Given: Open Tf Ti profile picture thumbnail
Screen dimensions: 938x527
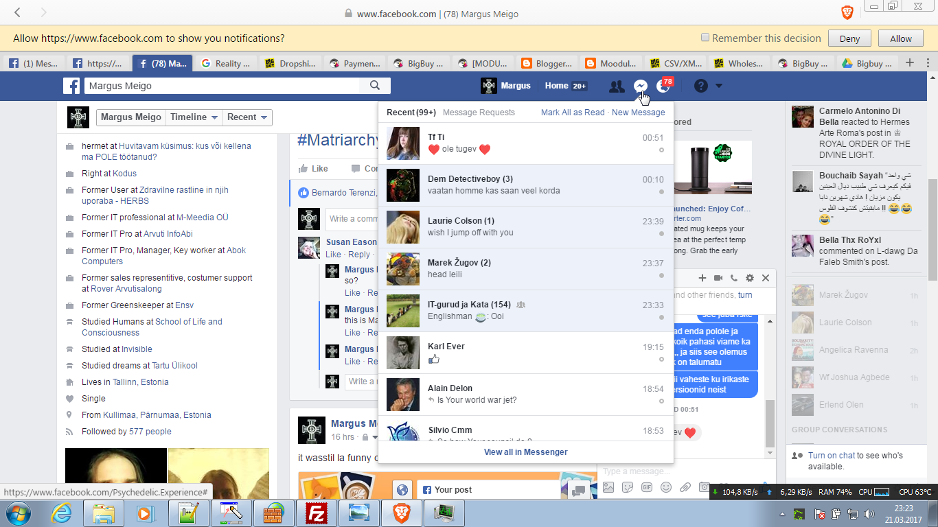Looking at the screenshot, I should click(403, 143).
